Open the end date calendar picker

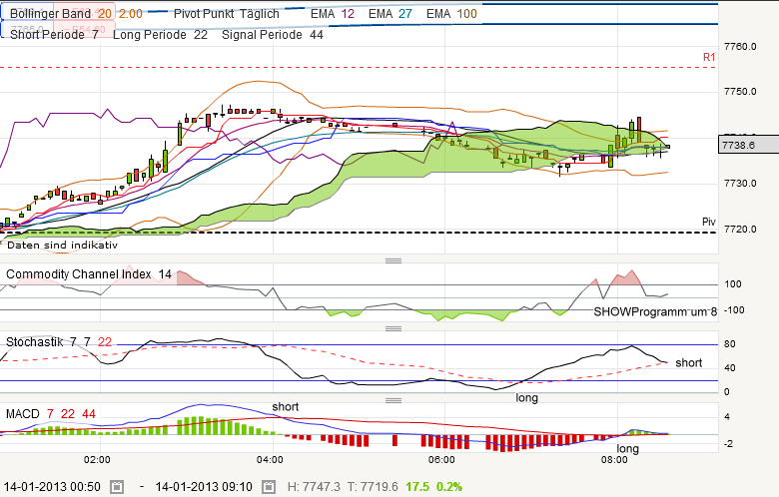point(269,487)
